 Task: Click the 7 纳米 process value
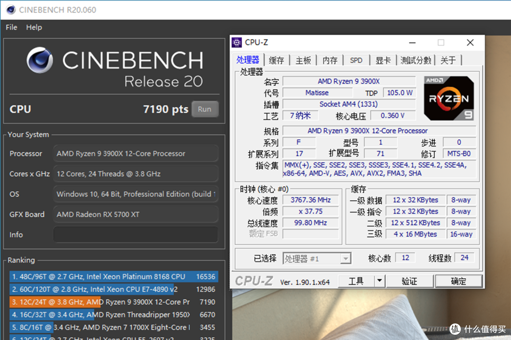pyautogui.click(x=300, y=116)
